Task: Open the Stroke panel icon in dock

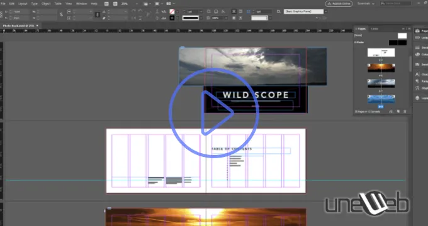Action: tap(417, 47)
